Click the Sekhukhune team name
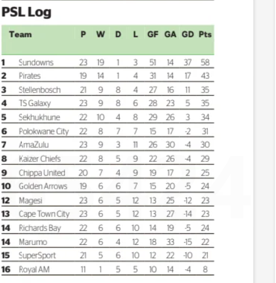The height and width of the screenshot is (283, 276). pos(39,117)
